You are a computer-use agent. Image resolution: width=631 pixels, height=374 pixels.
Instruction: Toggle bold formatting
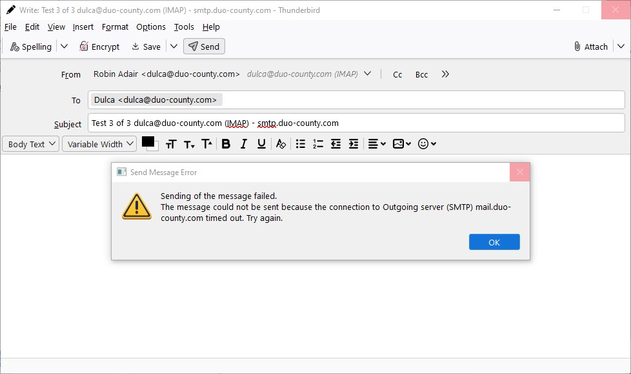click(x=226, y=144)
